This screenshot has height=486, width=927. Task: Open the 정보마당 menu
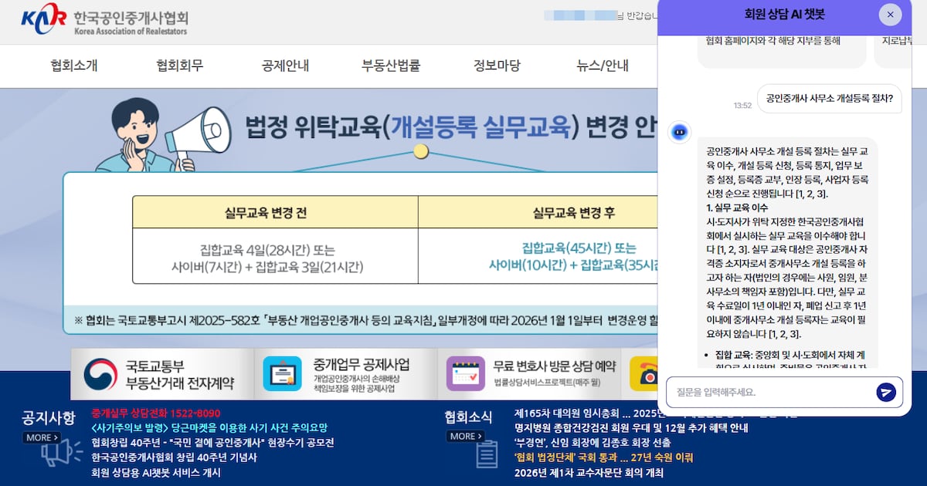(x=496, y=66)
